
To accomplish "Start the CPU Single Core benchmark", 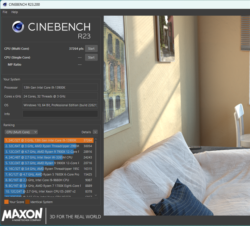I will tap(91, 57).
